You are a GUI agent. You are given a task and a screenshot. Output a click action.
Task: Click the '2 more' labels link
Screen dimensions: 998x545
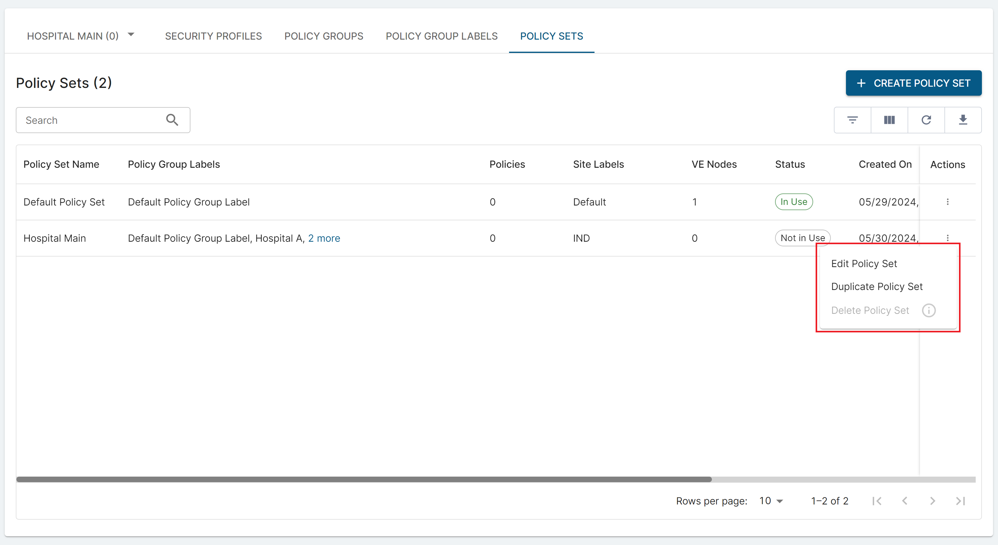pyautogui.click(x=324, y=238)
